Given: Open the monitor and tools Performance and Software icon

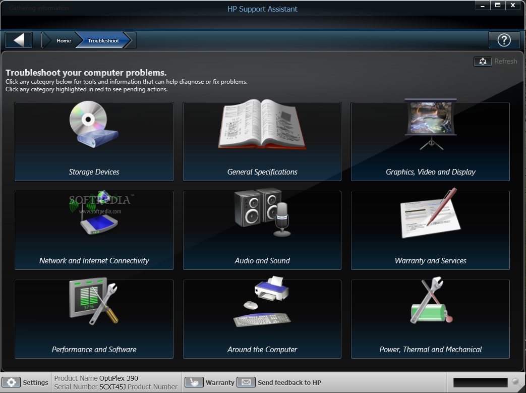Looking at the screenshot, I should [x=94, y=301].
